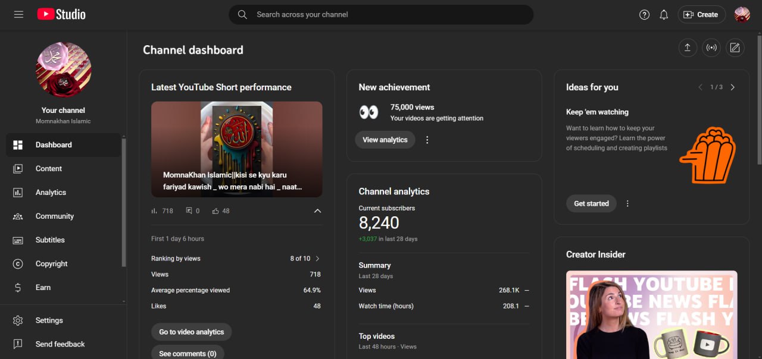Click into the channel search field
762x359 pixels.
[x=381, y=15]
